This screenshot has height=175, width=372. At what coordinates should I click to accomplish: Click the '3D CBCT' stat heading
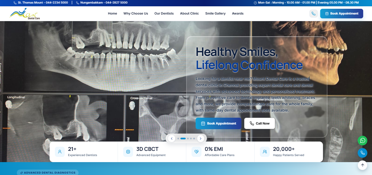coord(147,149)
